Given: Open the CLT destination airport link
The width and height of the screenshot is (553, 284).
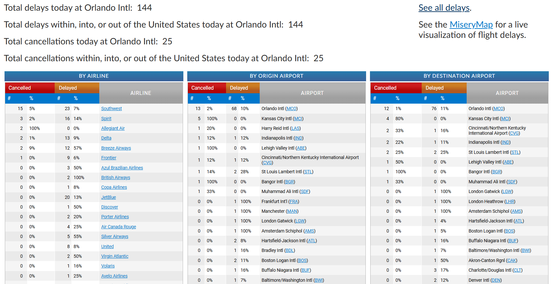Looking at the screenshot, I should 517,270.
